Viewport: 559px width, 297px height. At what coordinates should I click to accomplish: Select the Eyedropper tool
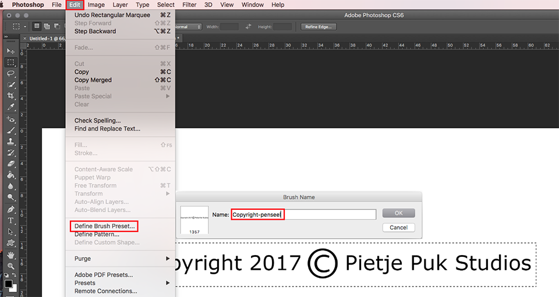point(10,107)
